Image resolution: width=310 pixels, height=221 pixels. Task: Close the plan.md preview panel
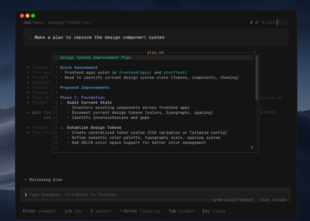tap(254, 53)
